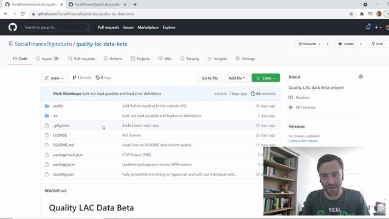Go to Explore
The height and width of the screenshot is (219, 389).
(x=169, y=27)
